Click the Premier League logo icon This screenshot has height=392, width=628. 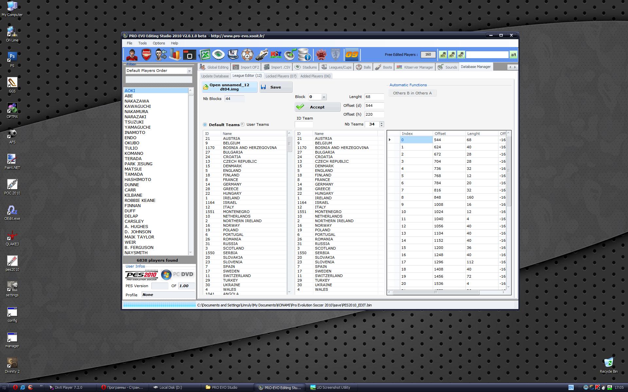coord(233,55)
